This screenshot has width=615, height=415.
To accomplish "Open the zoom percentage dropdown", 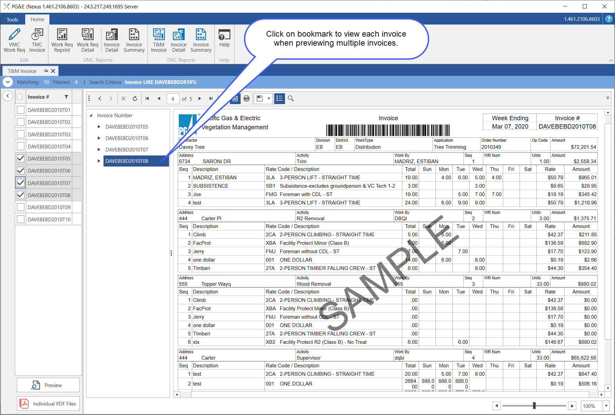I will (x=606, y=406).
